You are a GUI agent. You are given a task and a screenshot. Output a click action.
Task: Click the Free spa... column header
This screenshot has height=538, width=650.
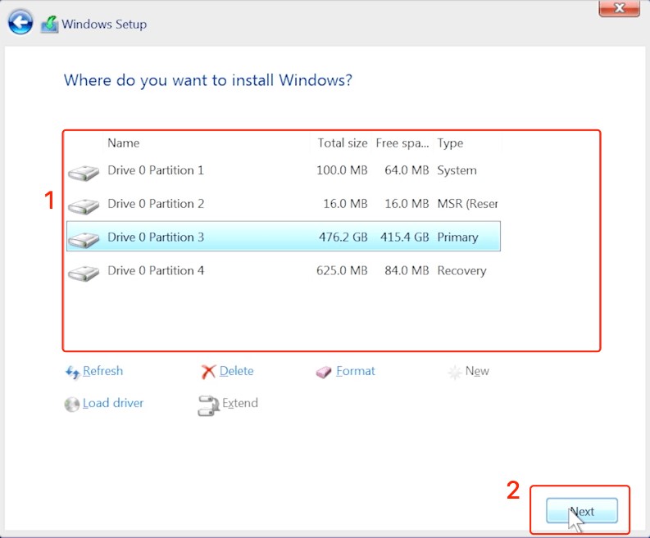[402, 142]
